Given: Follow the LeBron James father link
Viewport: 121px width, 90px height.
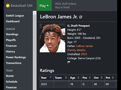Looking at the screenshot, I should click(x=84, y=46).
